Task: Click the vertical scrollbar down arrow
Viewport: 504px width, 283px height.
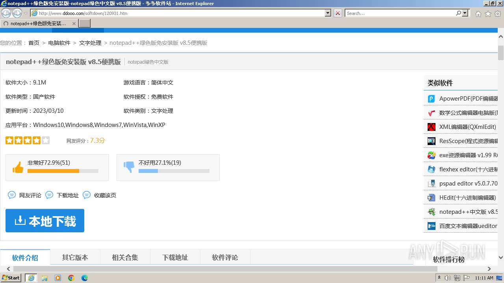Action: click(501, 257)
